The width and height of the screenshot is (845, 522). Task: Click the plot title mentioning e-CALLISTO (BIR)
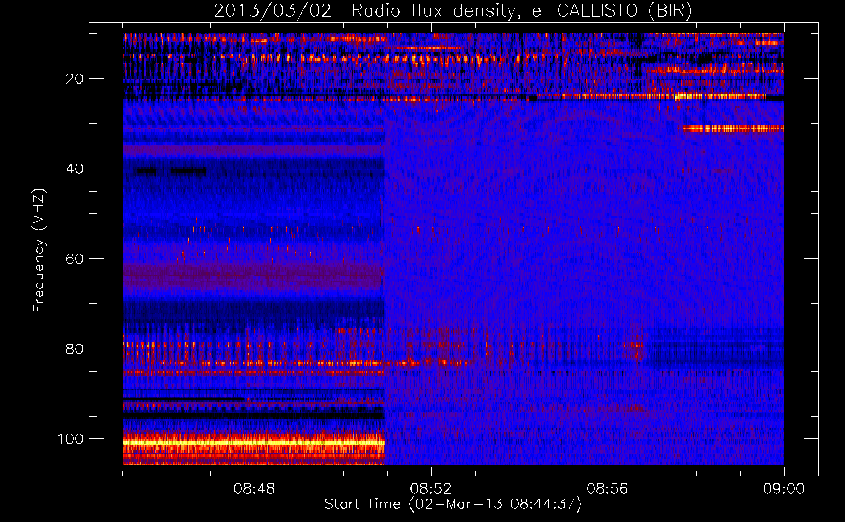(453, 11)
